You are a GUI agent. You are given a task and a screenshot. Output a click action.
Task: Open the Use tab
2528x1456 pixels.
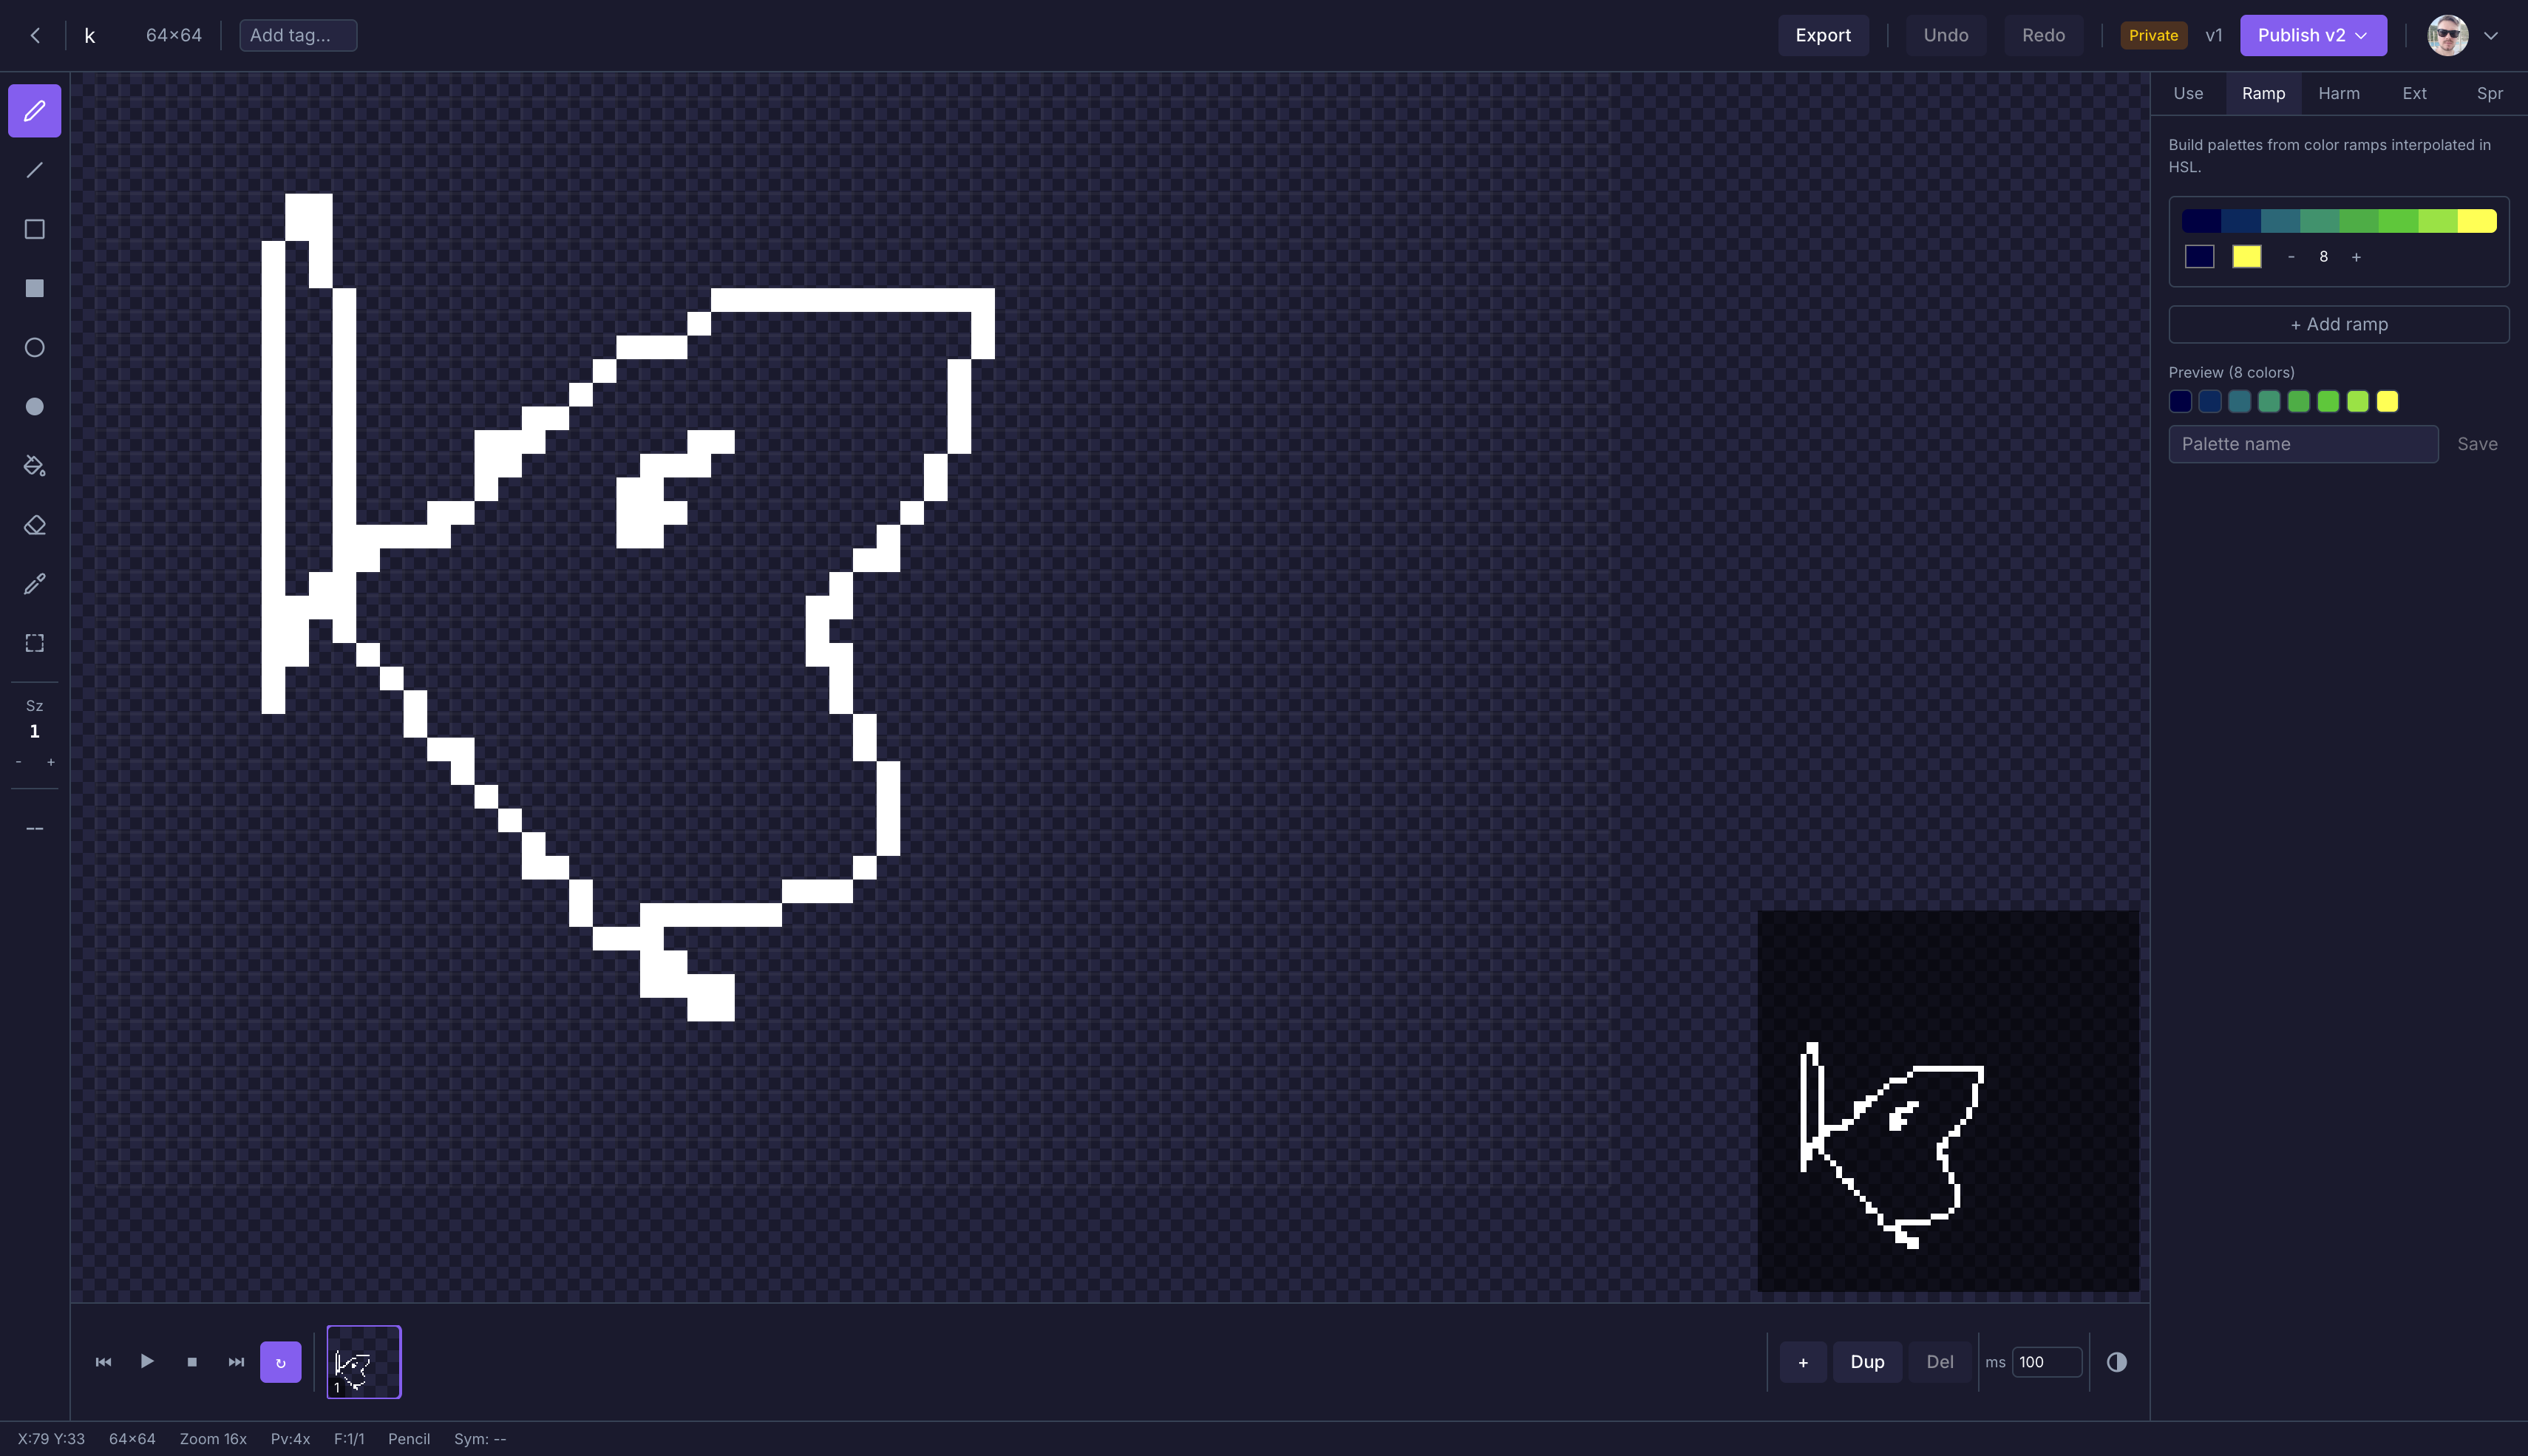[x=2188, y=93]
